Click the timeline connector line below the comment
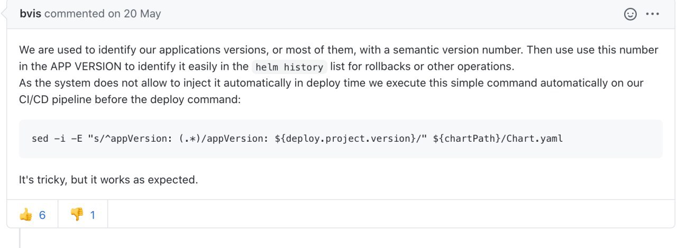The width and height of the screenshot is (677, 248). click(20, 238)
